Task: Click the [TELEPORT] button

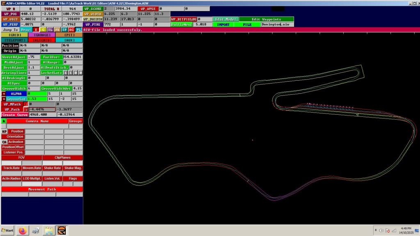Action: coord(14,40)
